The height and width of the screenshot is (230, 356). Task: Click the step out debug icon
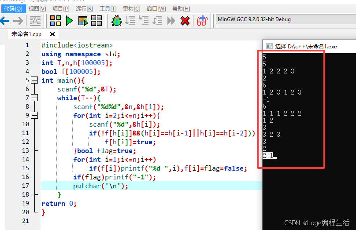tap(157, 20)
